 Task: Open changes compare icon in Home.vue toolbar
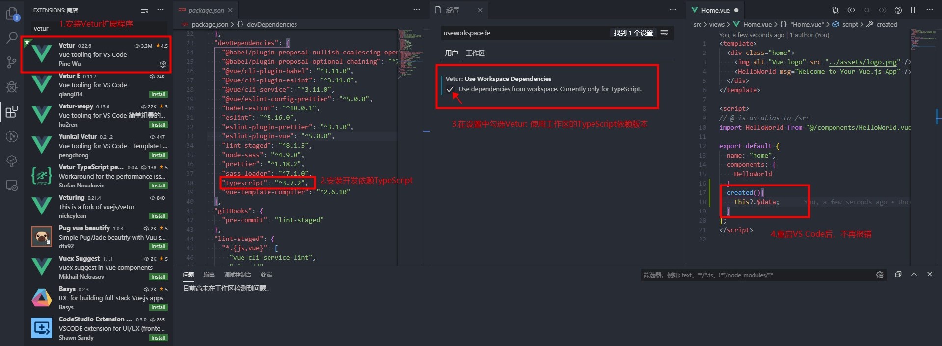coord(835,10)
